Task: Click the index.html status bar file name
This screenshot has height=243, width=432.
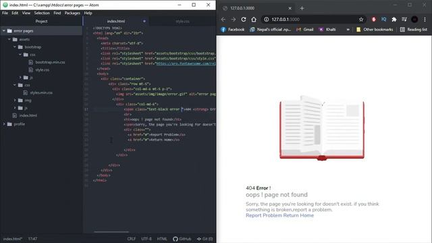Action: click(x=12, y=239)
